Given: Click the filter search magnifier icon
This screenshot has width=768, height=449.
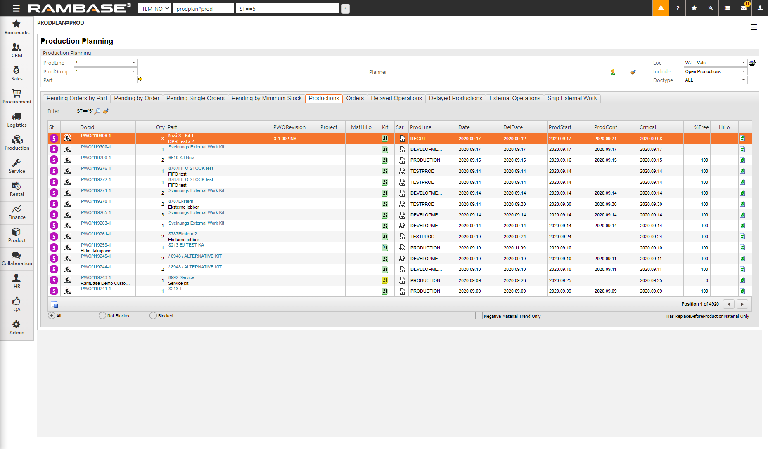Looking at the screenshot, I should pos(97,111).
